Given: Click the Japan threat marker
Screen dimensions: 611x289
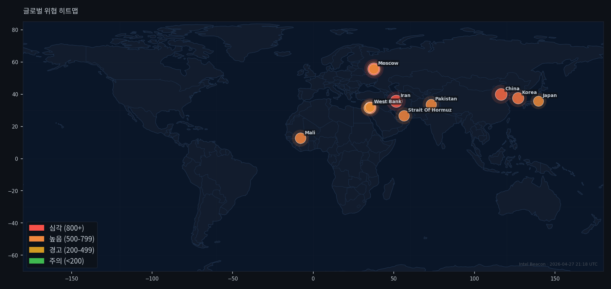Looking at the screenshot, I should coord(538,101).
